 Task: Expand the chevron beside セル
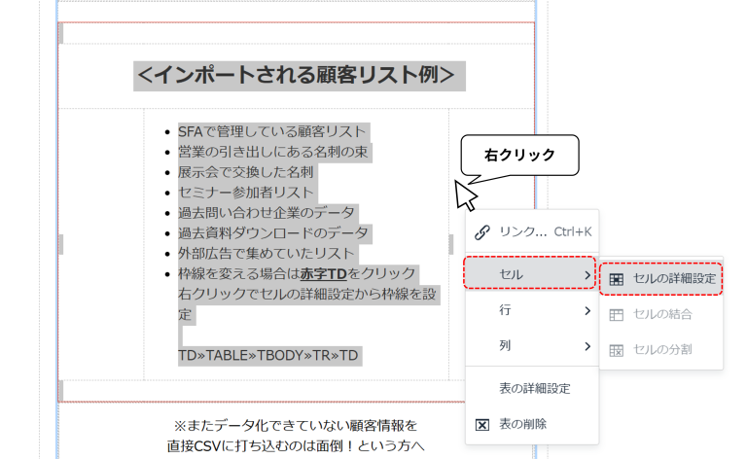[587, 275]
